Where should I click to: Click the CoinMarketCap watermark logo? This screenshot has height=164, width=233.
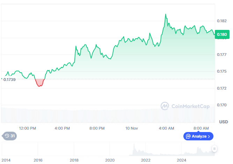tap(166, 106)
